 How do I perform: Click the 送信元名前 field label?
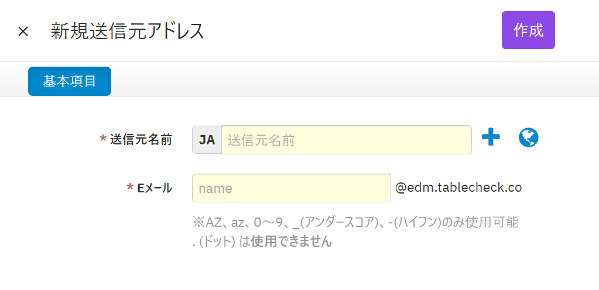point(141,140)
